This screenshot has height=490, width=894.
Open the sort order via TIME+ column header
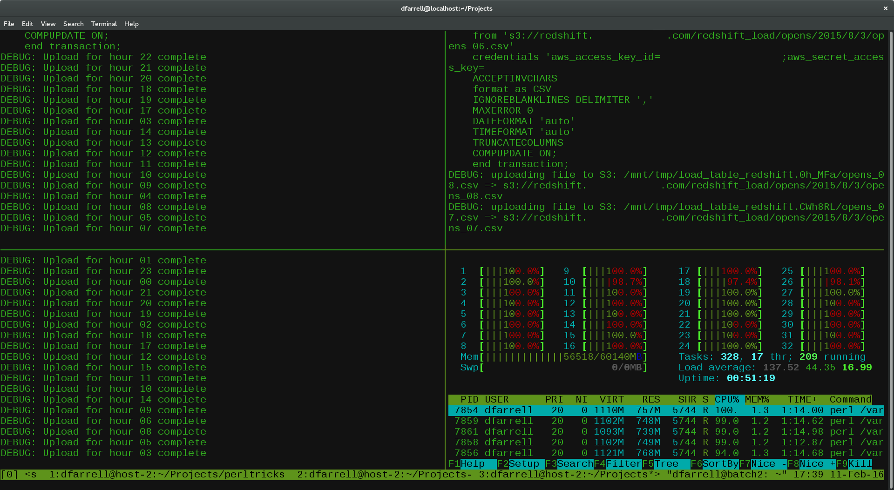click(x=801, y=399)
